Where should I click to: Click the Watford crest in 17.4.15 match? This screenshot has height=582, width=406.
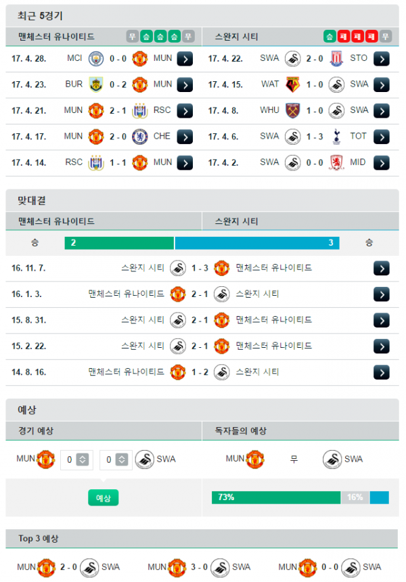coord(293,85)
